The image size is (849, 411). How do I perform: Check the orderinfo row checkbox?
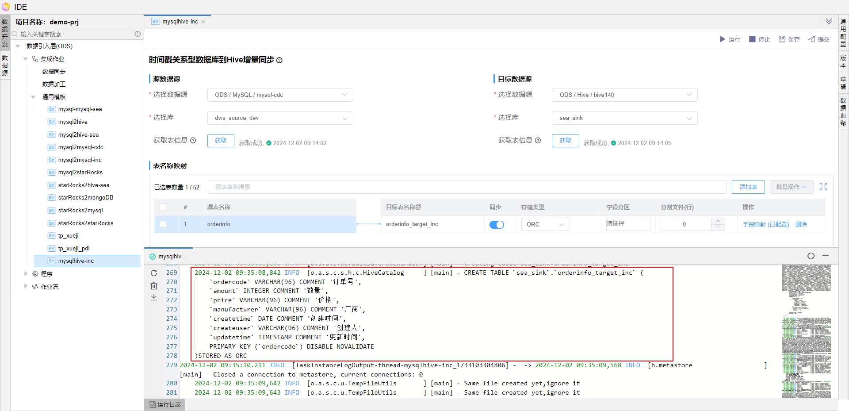click(163, 224)
